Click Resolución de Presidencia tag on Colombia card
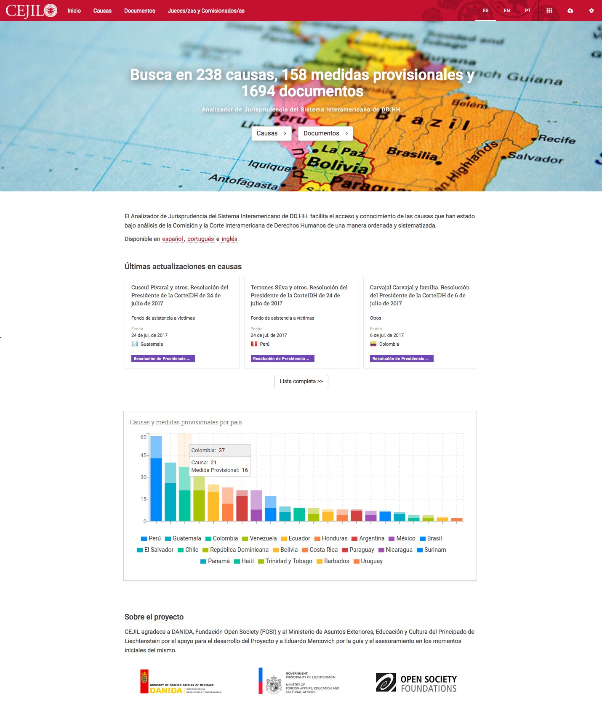The image size is (602, 715). (x=402, y=359)
